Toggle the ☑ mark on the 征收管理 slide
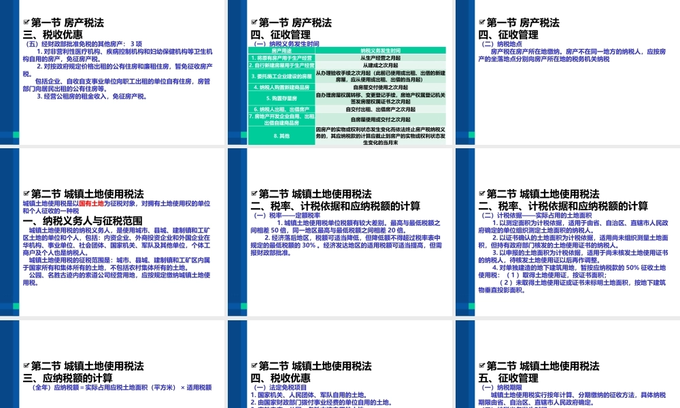Image resolution: width=680 pixels, height=408 pixels. (x=253, y=22)
